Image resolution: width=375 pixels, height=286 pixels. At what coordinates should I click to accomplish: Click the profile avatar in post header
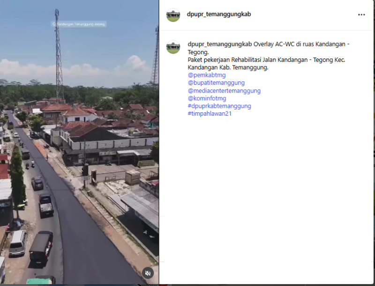[x=173, y=15]
